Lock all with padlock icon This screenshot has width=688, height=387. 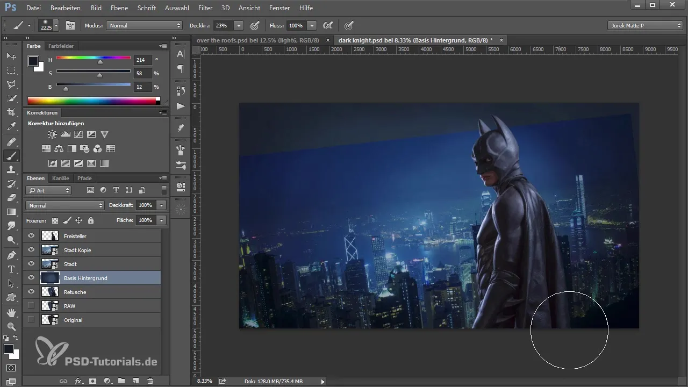(x=91, y=220)
